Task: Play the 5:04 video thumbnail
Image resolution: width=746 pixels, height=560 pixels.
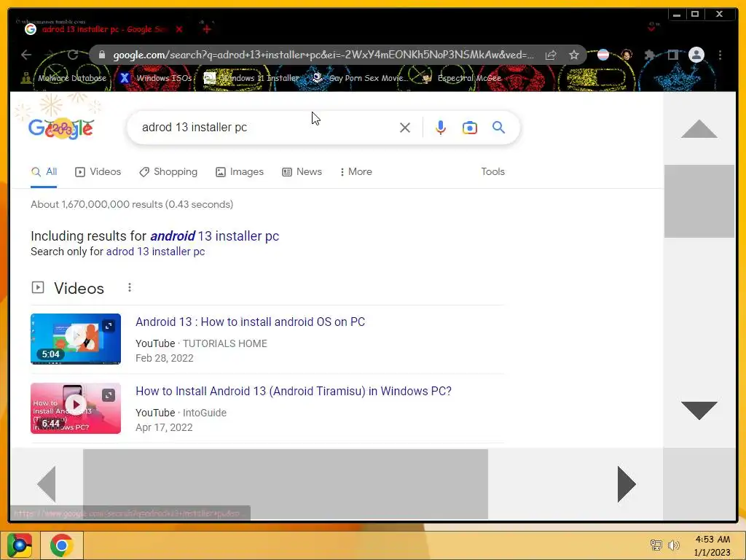Action: 76,338
